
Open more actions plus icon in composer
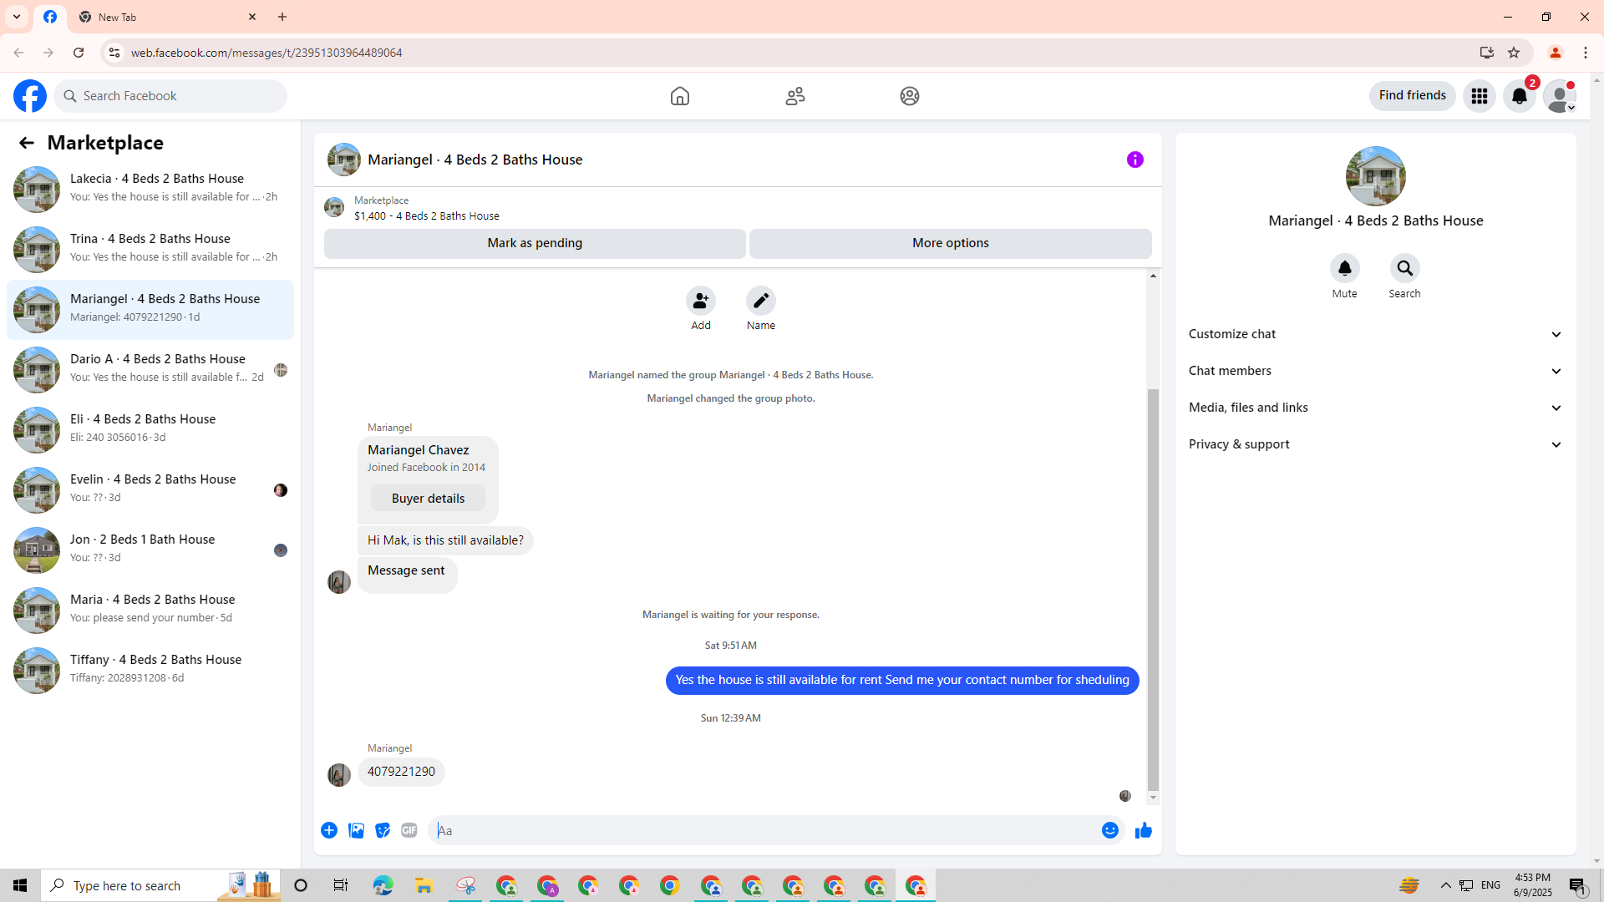tap(329, 830)
